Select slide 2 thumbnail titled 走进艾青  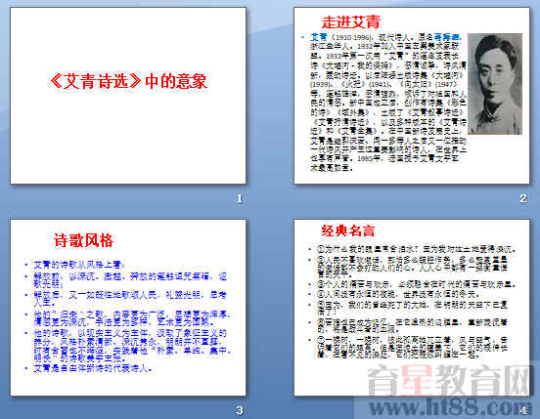412,96
